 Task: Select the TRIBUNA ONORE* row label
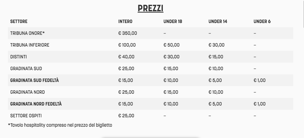pyautogui.click(x=27, y=33)
